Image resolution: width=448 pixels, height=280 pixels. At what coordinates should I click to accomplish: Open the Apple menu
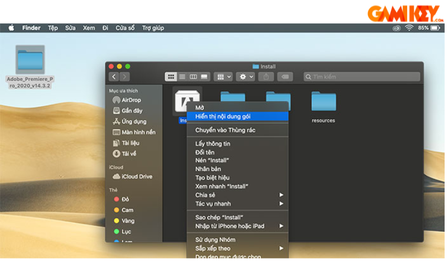pyautogui.click(x=11, y=28)
